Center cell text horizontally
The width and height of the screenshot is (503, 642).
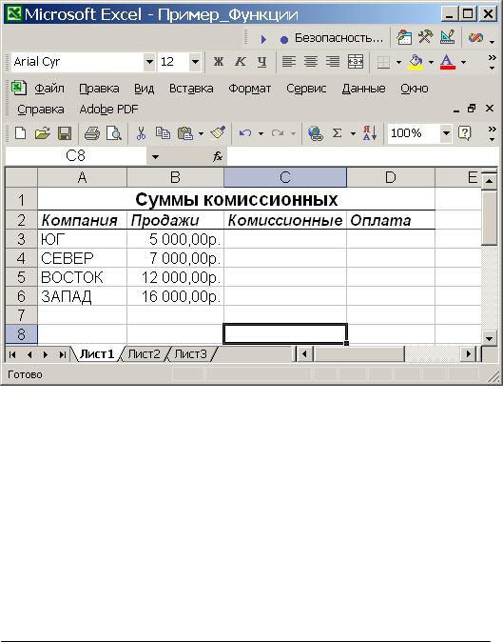311,62
